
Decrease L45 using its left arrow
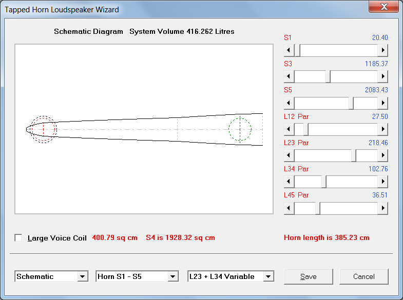(289, 208)
